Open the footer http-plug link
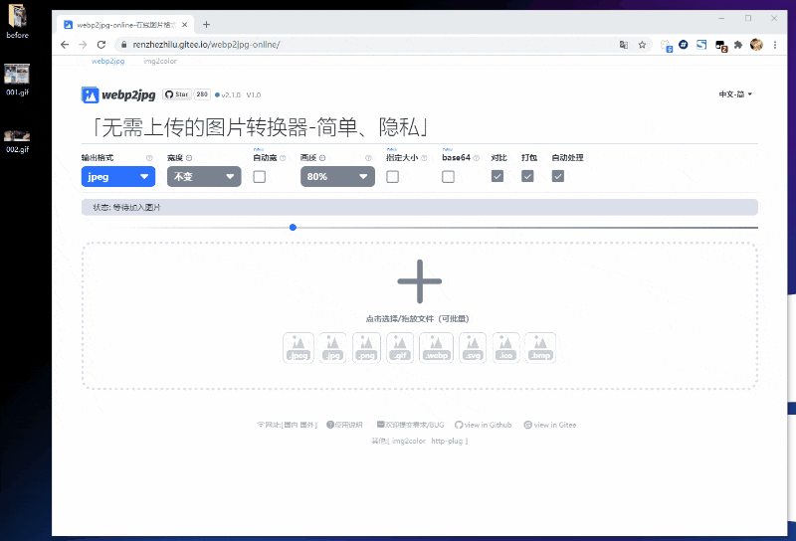The width and height of the screenshot is (796, 541). [447, 441]
